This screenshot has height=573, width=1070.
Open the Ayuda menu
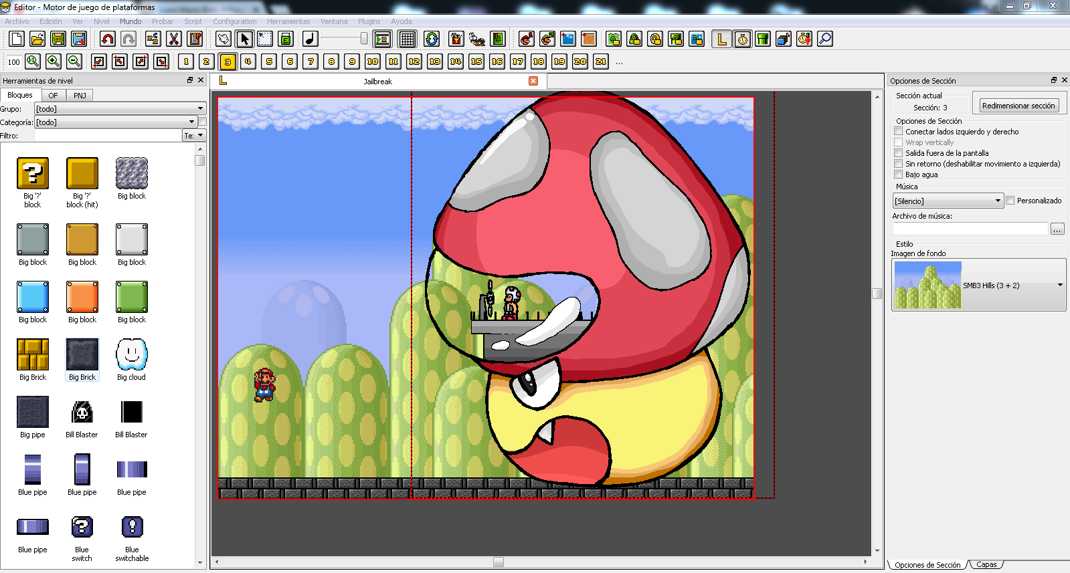point(402,21)
